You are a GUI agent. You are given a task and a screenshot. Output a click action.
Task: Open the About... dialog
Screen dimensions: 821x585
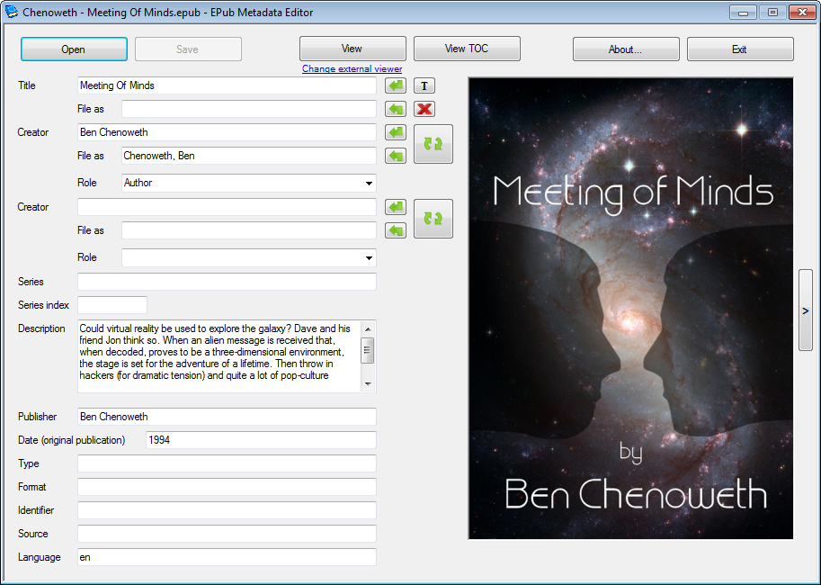pos(625,49)
